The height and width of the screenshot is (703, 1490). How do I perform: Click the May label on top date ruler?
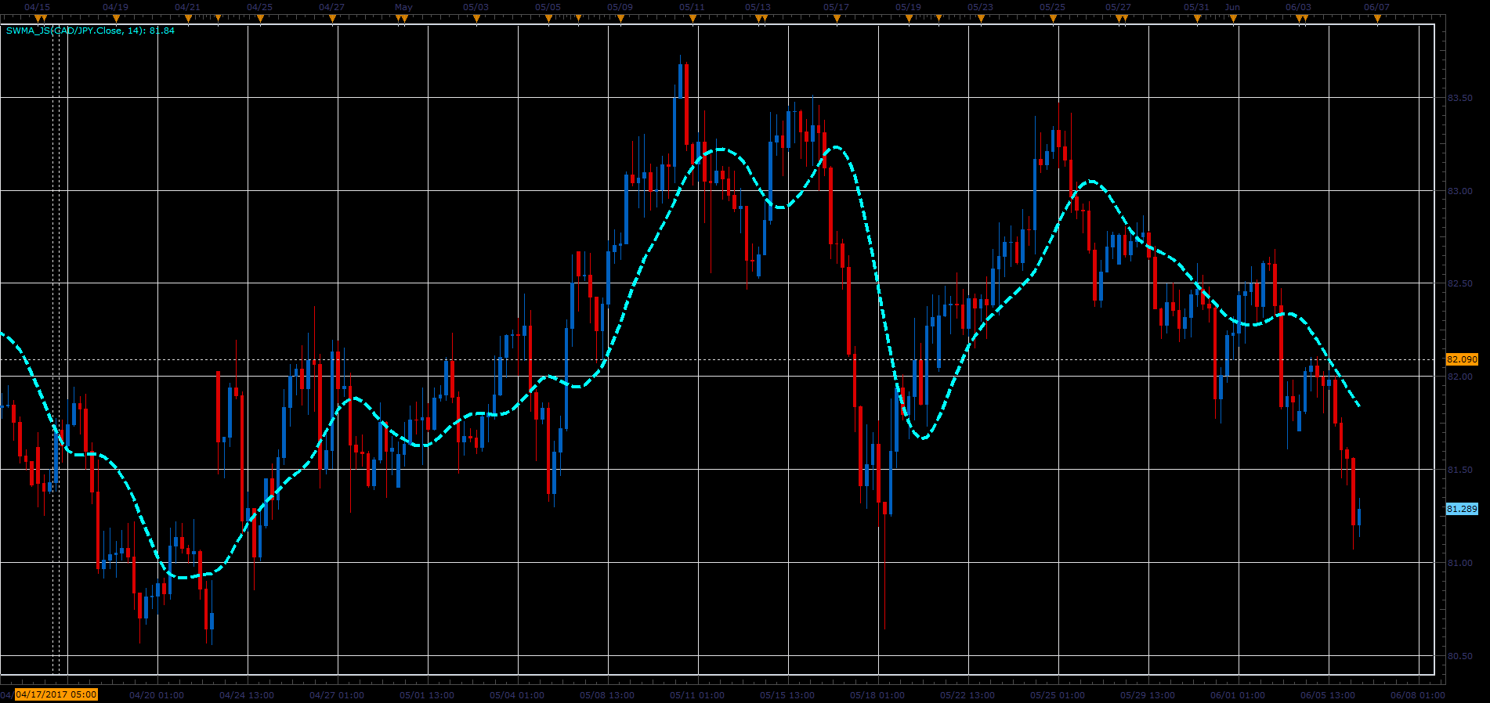tap(403, 7)
